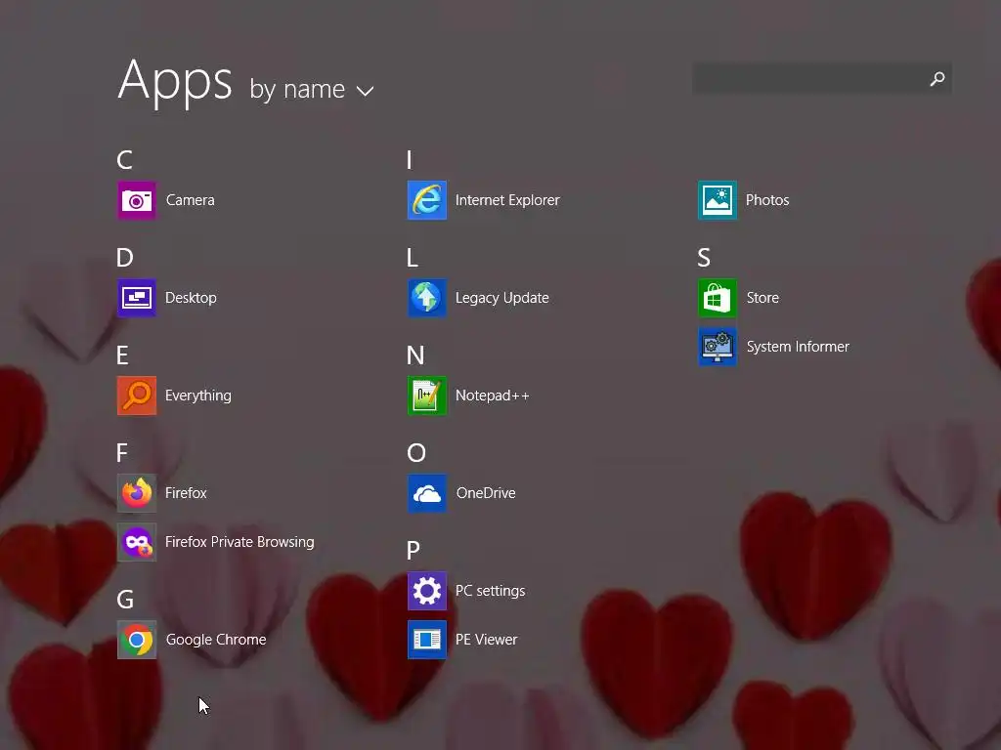
Task: Click the 'OneDrive' label text
Action: pos(486,493)
